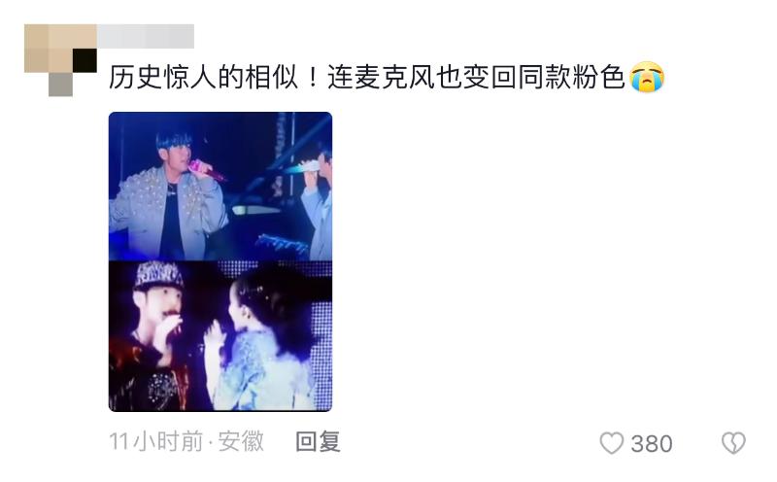This screenshot has height=482, width=777.
Task: Click the sparkly cap in the bottom photo
Action: [x=158, y=277]
